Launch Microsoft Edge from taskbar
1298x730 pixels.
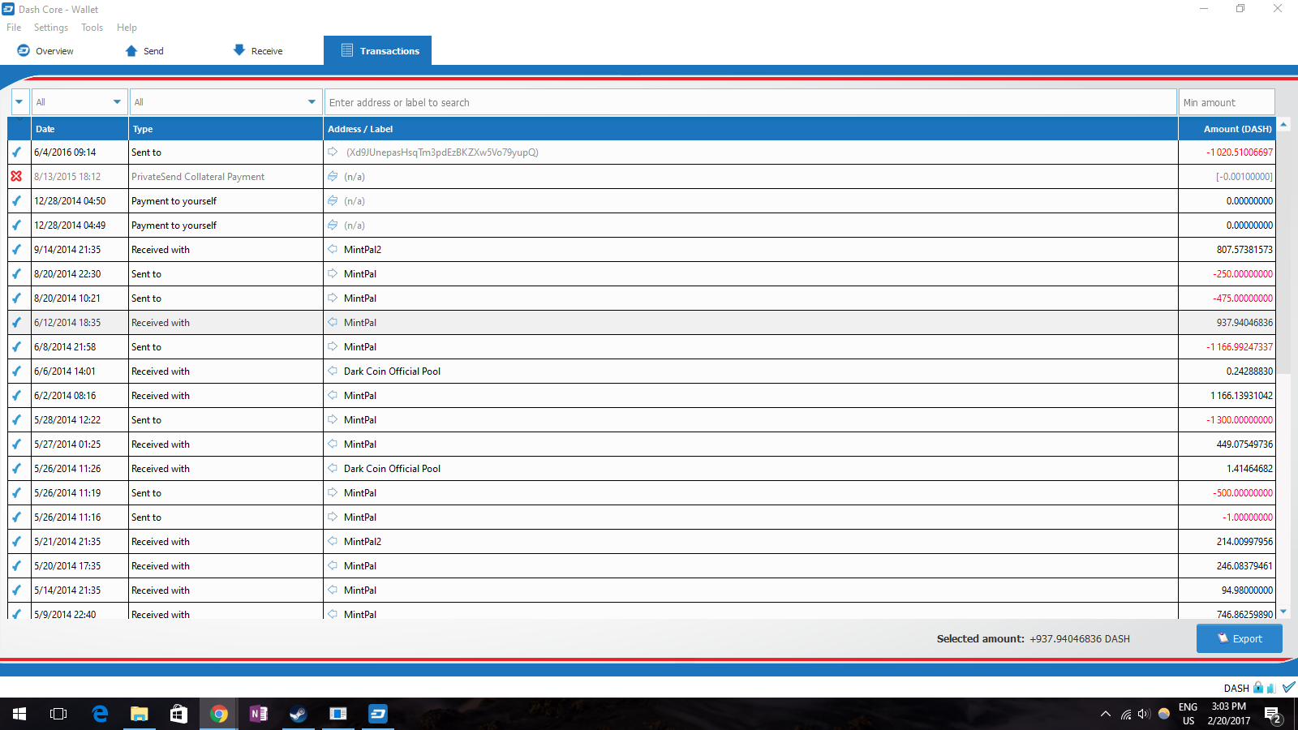tap(100, 714)
